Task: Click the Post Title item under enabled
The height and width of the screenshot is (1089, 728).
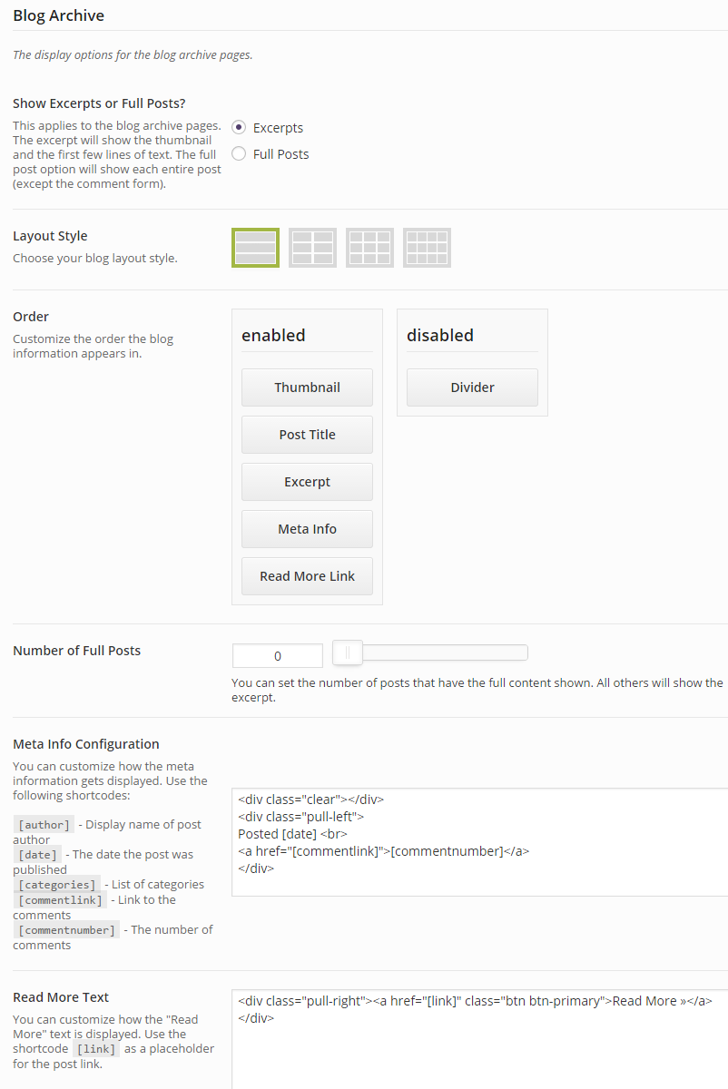Action: [x=307, y=434]
